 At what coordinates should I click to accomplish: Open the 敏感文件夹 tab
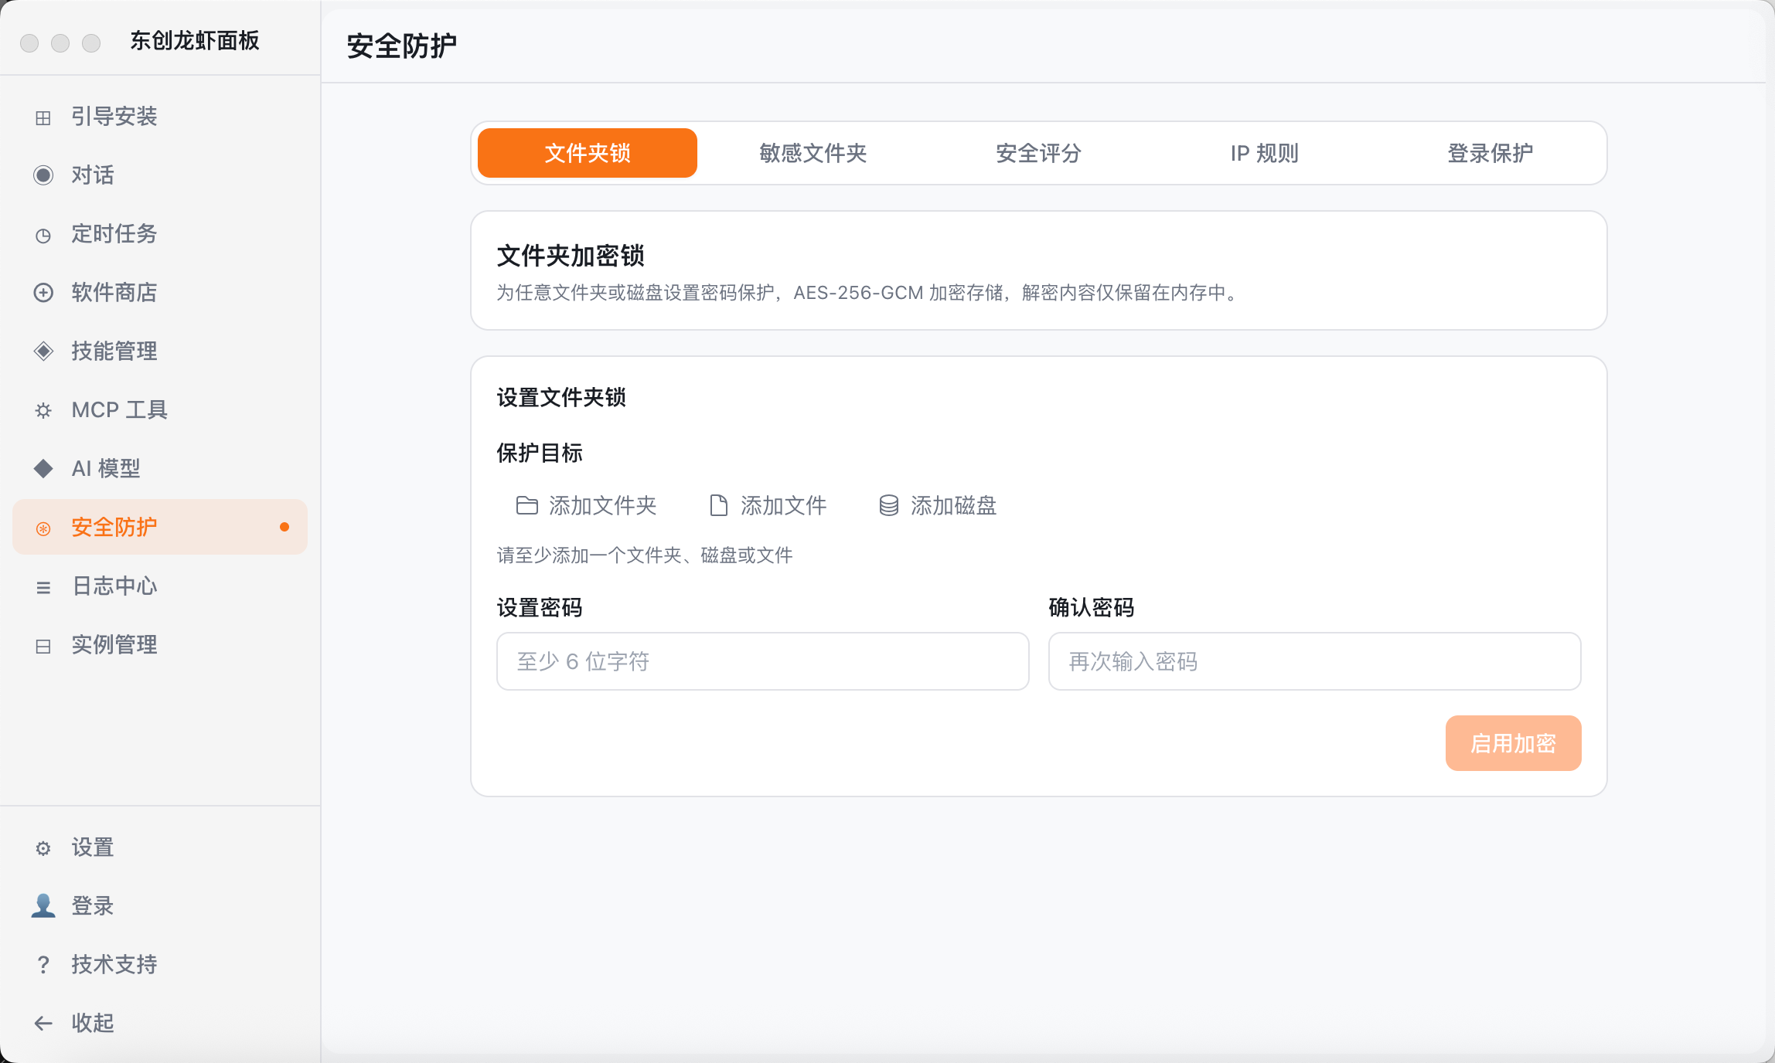pos(813,153)
